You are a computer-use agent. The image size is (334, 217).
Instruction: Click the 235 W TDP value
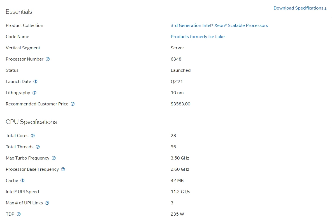click(x=177, y=214)
